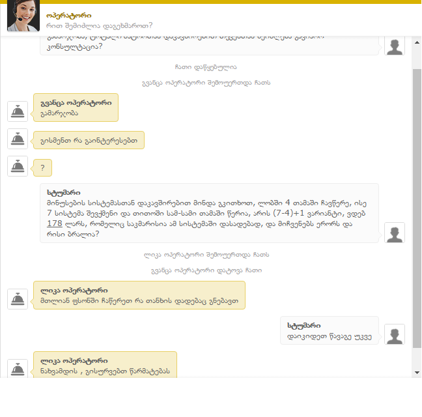The width and height of the screenshot is (422, 417).
Task: Click the ოპერატორი title in the header
Action: [x=69, y=16]
